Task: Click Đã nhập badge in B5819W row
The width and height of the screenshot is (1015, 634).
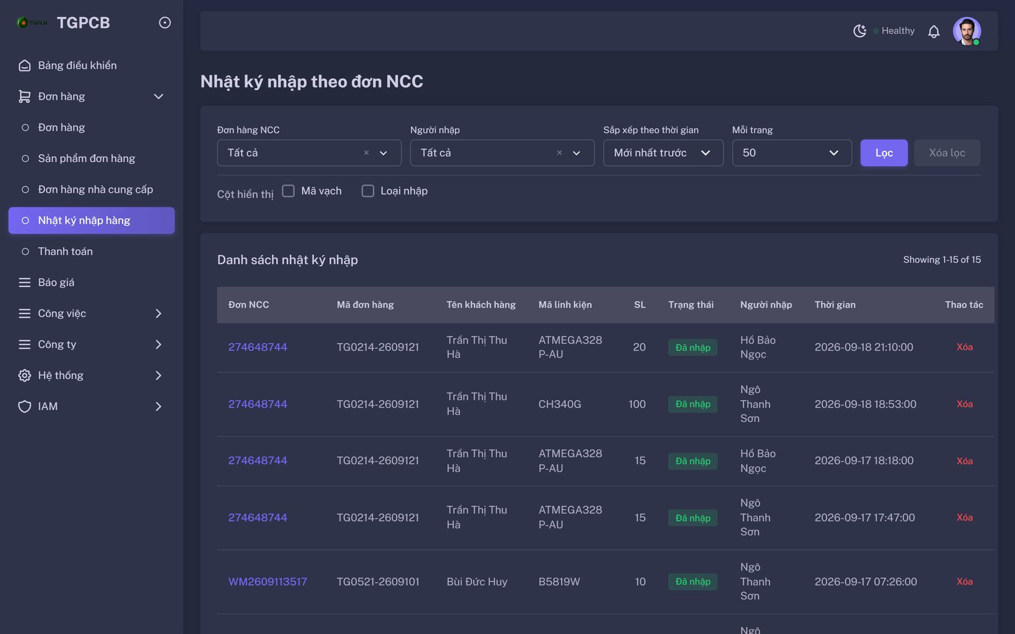Action: 693,581
